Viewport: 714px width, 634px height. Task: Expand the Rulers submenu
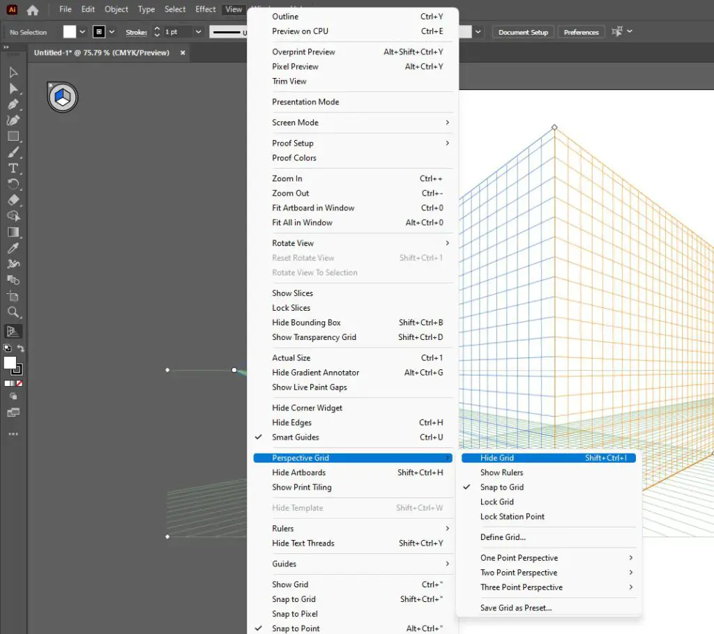[x=282, y=528]
